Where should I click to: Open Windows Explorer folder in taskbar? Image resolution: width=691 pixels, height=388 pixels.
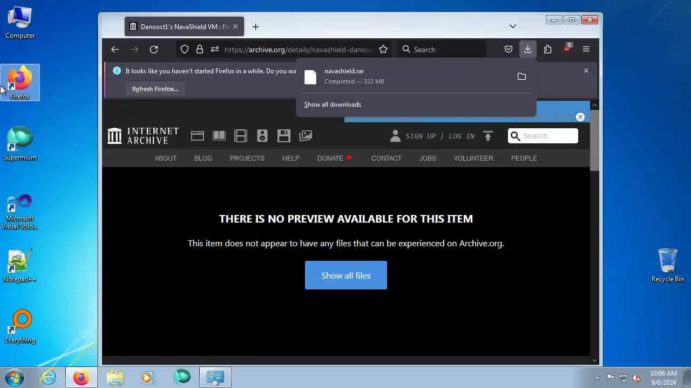click(114, 377)
